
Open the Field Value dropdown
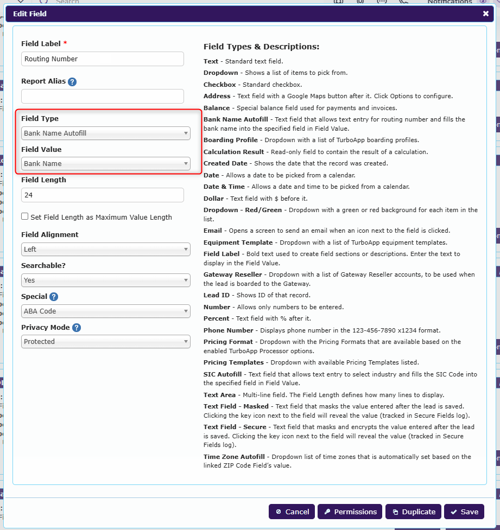click(x=105, y=164)
